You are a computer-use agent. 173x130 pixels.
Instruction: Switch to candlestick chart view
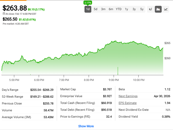(151, 9)
